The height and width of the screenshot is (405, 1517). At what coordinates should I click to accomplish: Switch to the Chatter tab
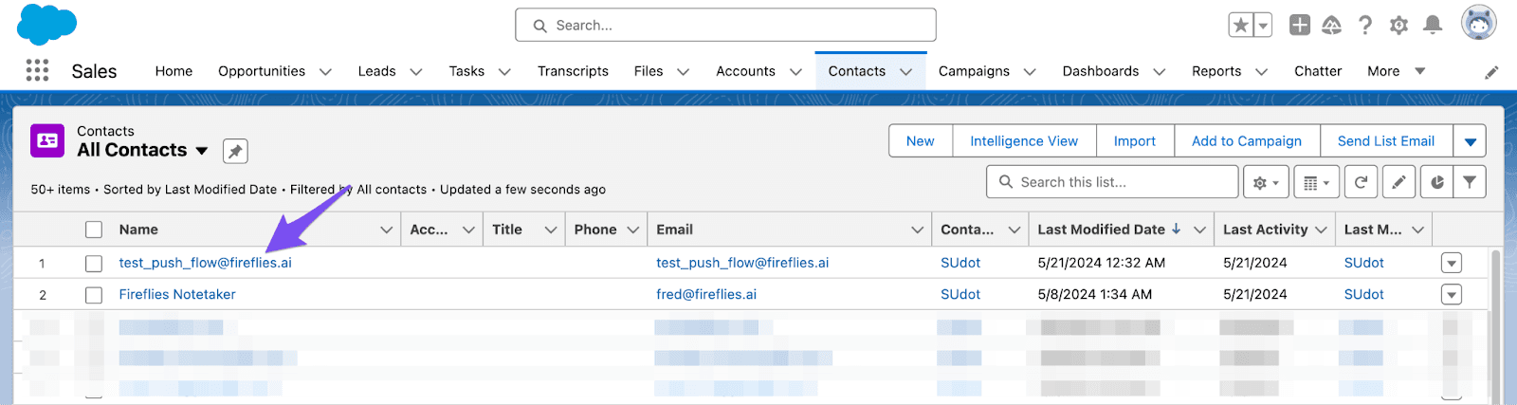(x=1318, y=71)
